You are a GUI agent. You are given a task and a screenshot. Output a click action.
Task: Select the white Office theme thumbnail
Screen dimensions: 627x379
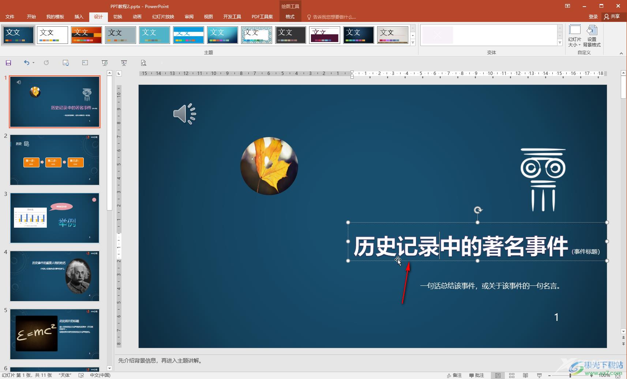pos(52,35)
